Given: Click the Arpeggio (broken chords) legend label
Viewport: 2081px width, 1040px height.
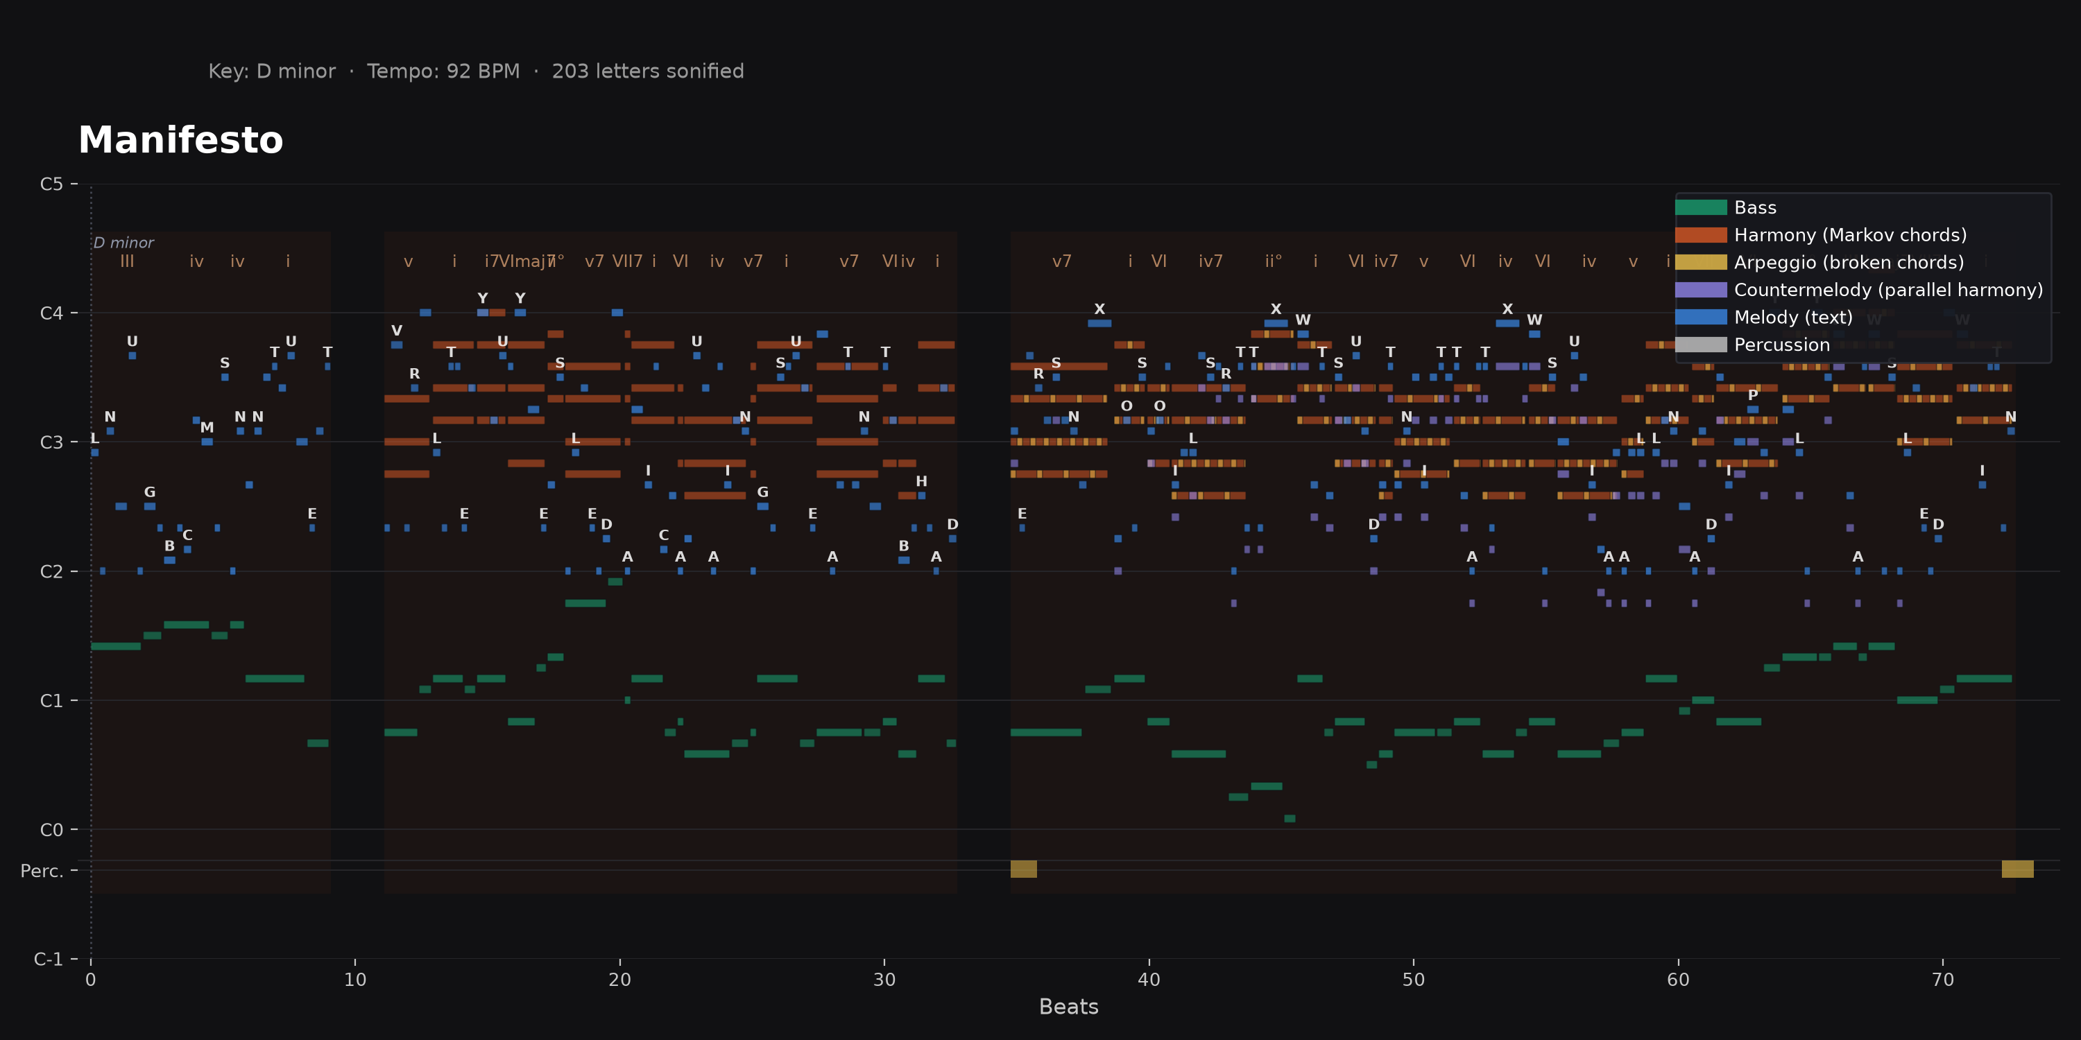Looking at the screenshot, I should point(1849,262).
